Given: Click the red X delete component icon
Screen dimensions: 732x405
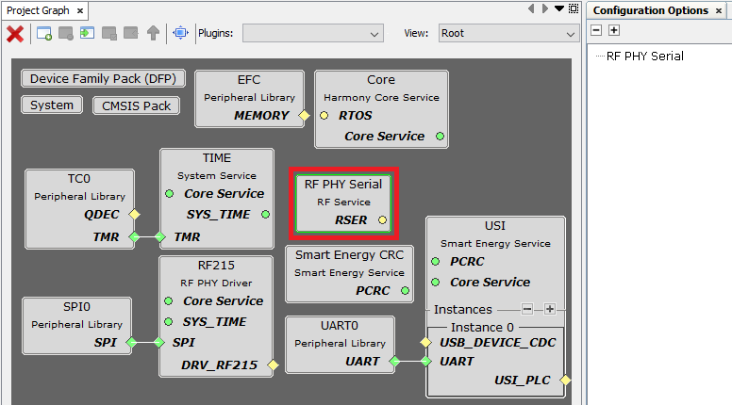Looking at the screenshot, I should [15, 33].
